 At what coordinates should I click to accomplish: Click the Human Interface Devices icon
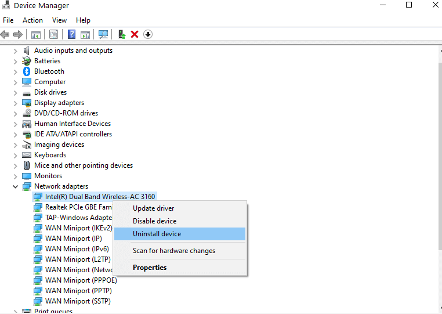coord(27,124)
